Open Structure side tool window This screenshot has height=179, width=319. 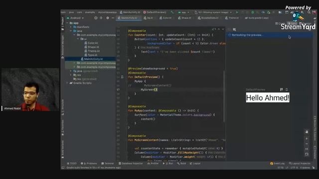tap(63, 107)
